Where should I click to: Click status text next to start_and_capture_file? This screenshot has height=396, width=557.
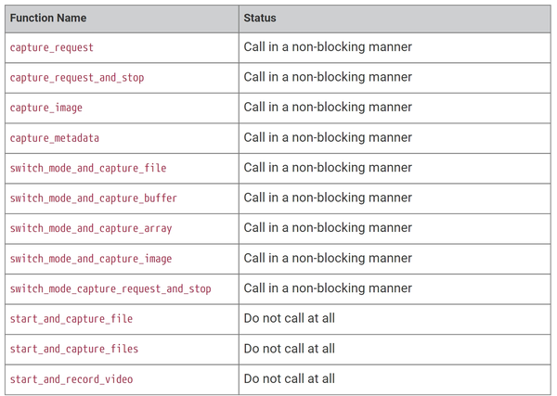(x=290, y=319)
